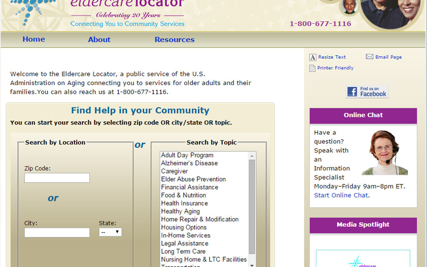Click the Resize Text 'A' icon
The width and height of the screenshot is (427, 267).
(x=313, y=57)
